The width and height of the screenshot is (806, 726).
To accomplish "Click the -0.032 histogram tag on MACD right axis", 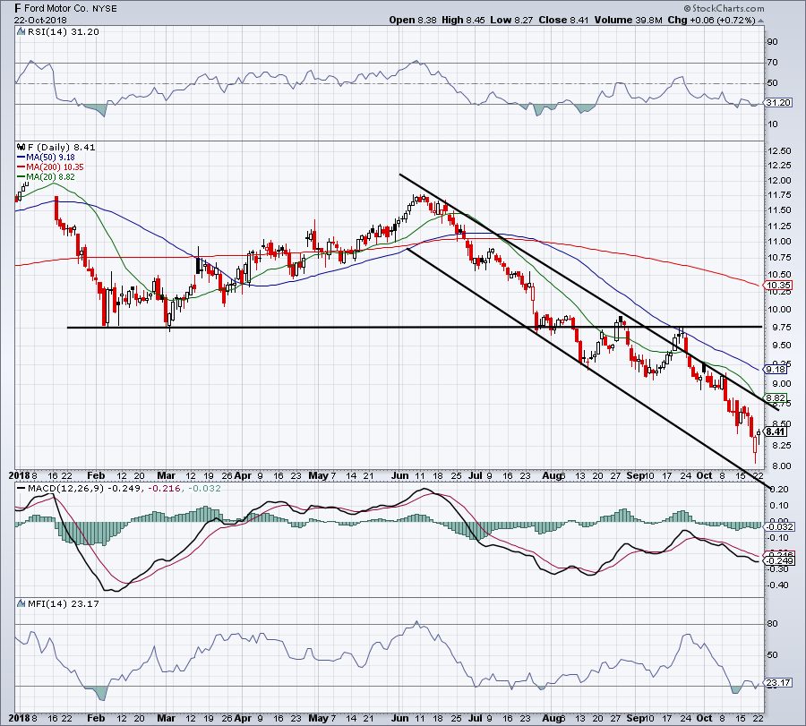I will [779, 527].
